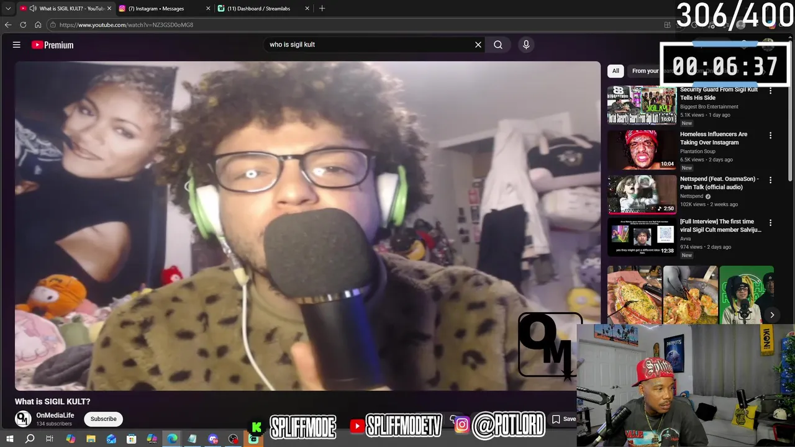Open Nettspend Pain Talk video title

pyautogui.click(x=719, y=183)
